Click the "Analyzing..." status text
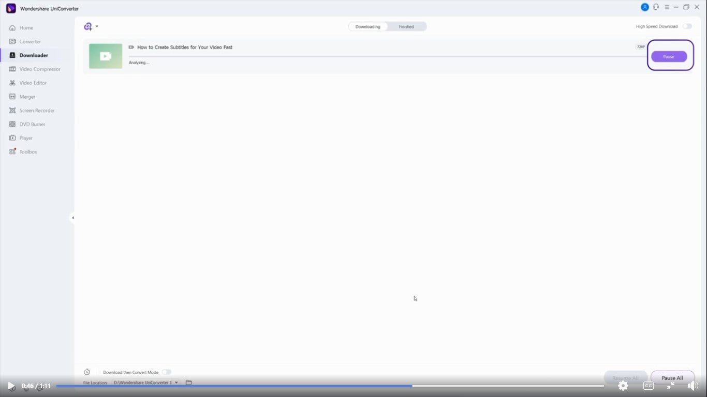The image size is (707, 397). tap(139, 63)
